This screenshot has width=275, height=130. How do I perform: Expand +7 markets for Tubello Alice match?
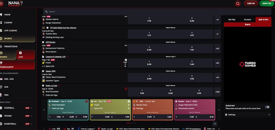click(217, 34)
